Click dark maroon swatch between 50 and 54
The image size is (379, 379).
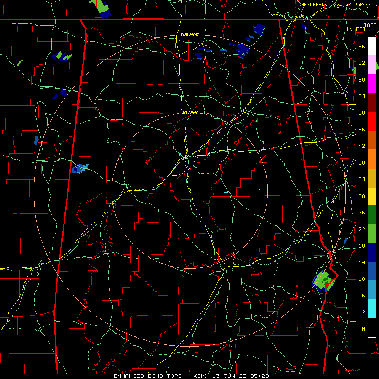point(372,103)
